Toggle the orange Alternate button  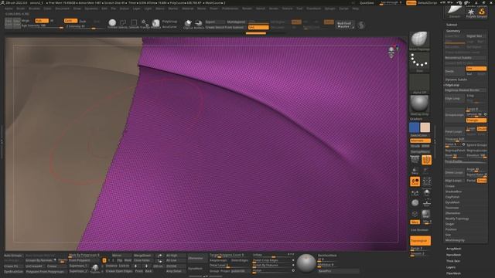coord(420,141)
